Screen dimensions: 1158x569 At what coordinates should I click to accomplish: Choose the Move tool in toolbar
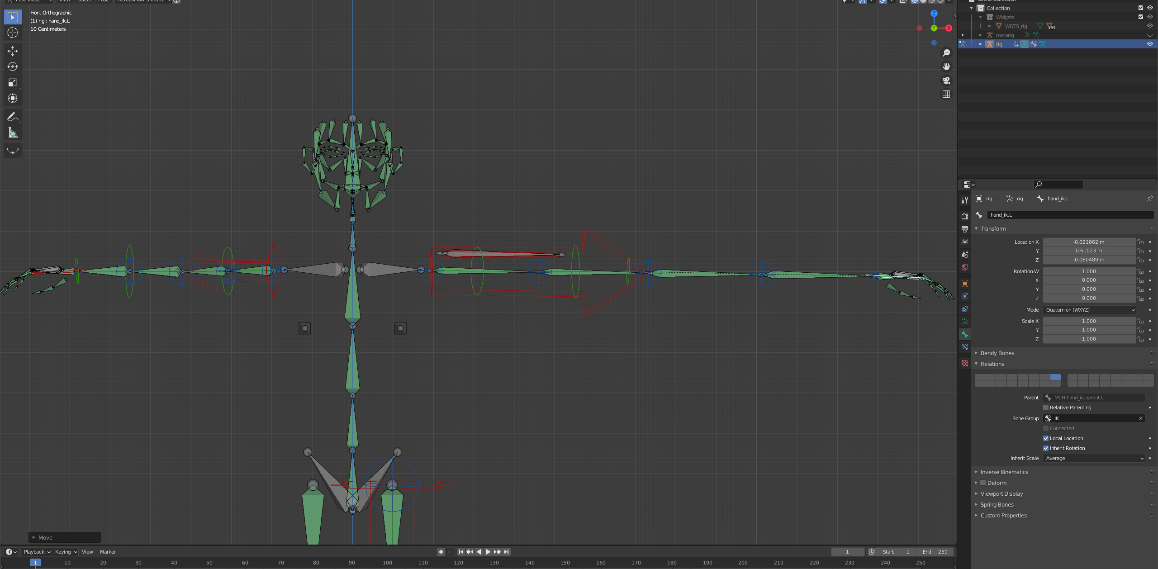[13, 51]
